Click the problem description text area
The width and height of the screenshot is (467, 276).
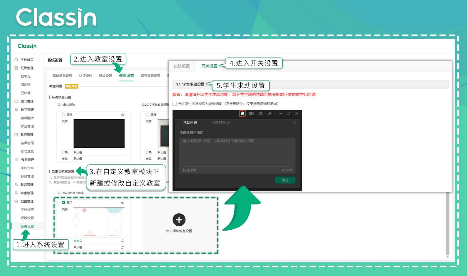237,152
